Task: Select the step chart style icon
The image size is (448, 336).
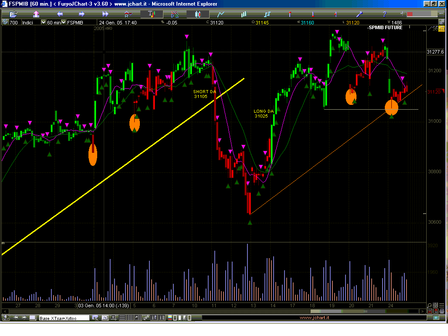Action: coord(268,14)
